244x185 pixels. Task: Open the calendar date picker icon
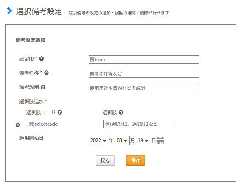[160, 140]
